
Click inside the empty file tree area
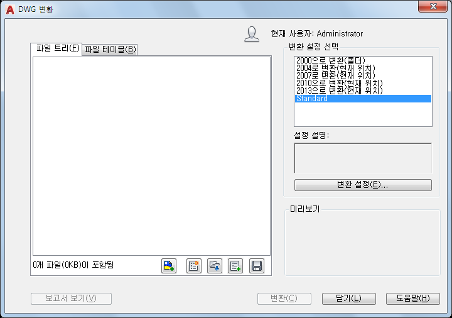point(152,156)
